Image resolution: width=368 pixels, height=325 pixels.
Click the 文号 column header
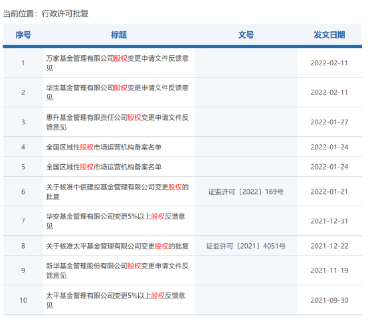(x=246, y=35)
